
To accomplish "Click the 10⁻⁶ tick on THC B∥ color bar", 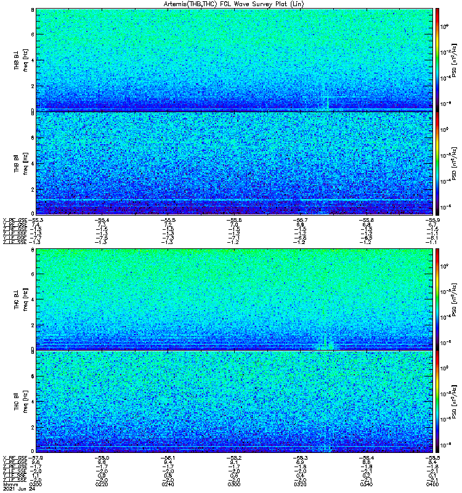I will [x=445, y=445].
